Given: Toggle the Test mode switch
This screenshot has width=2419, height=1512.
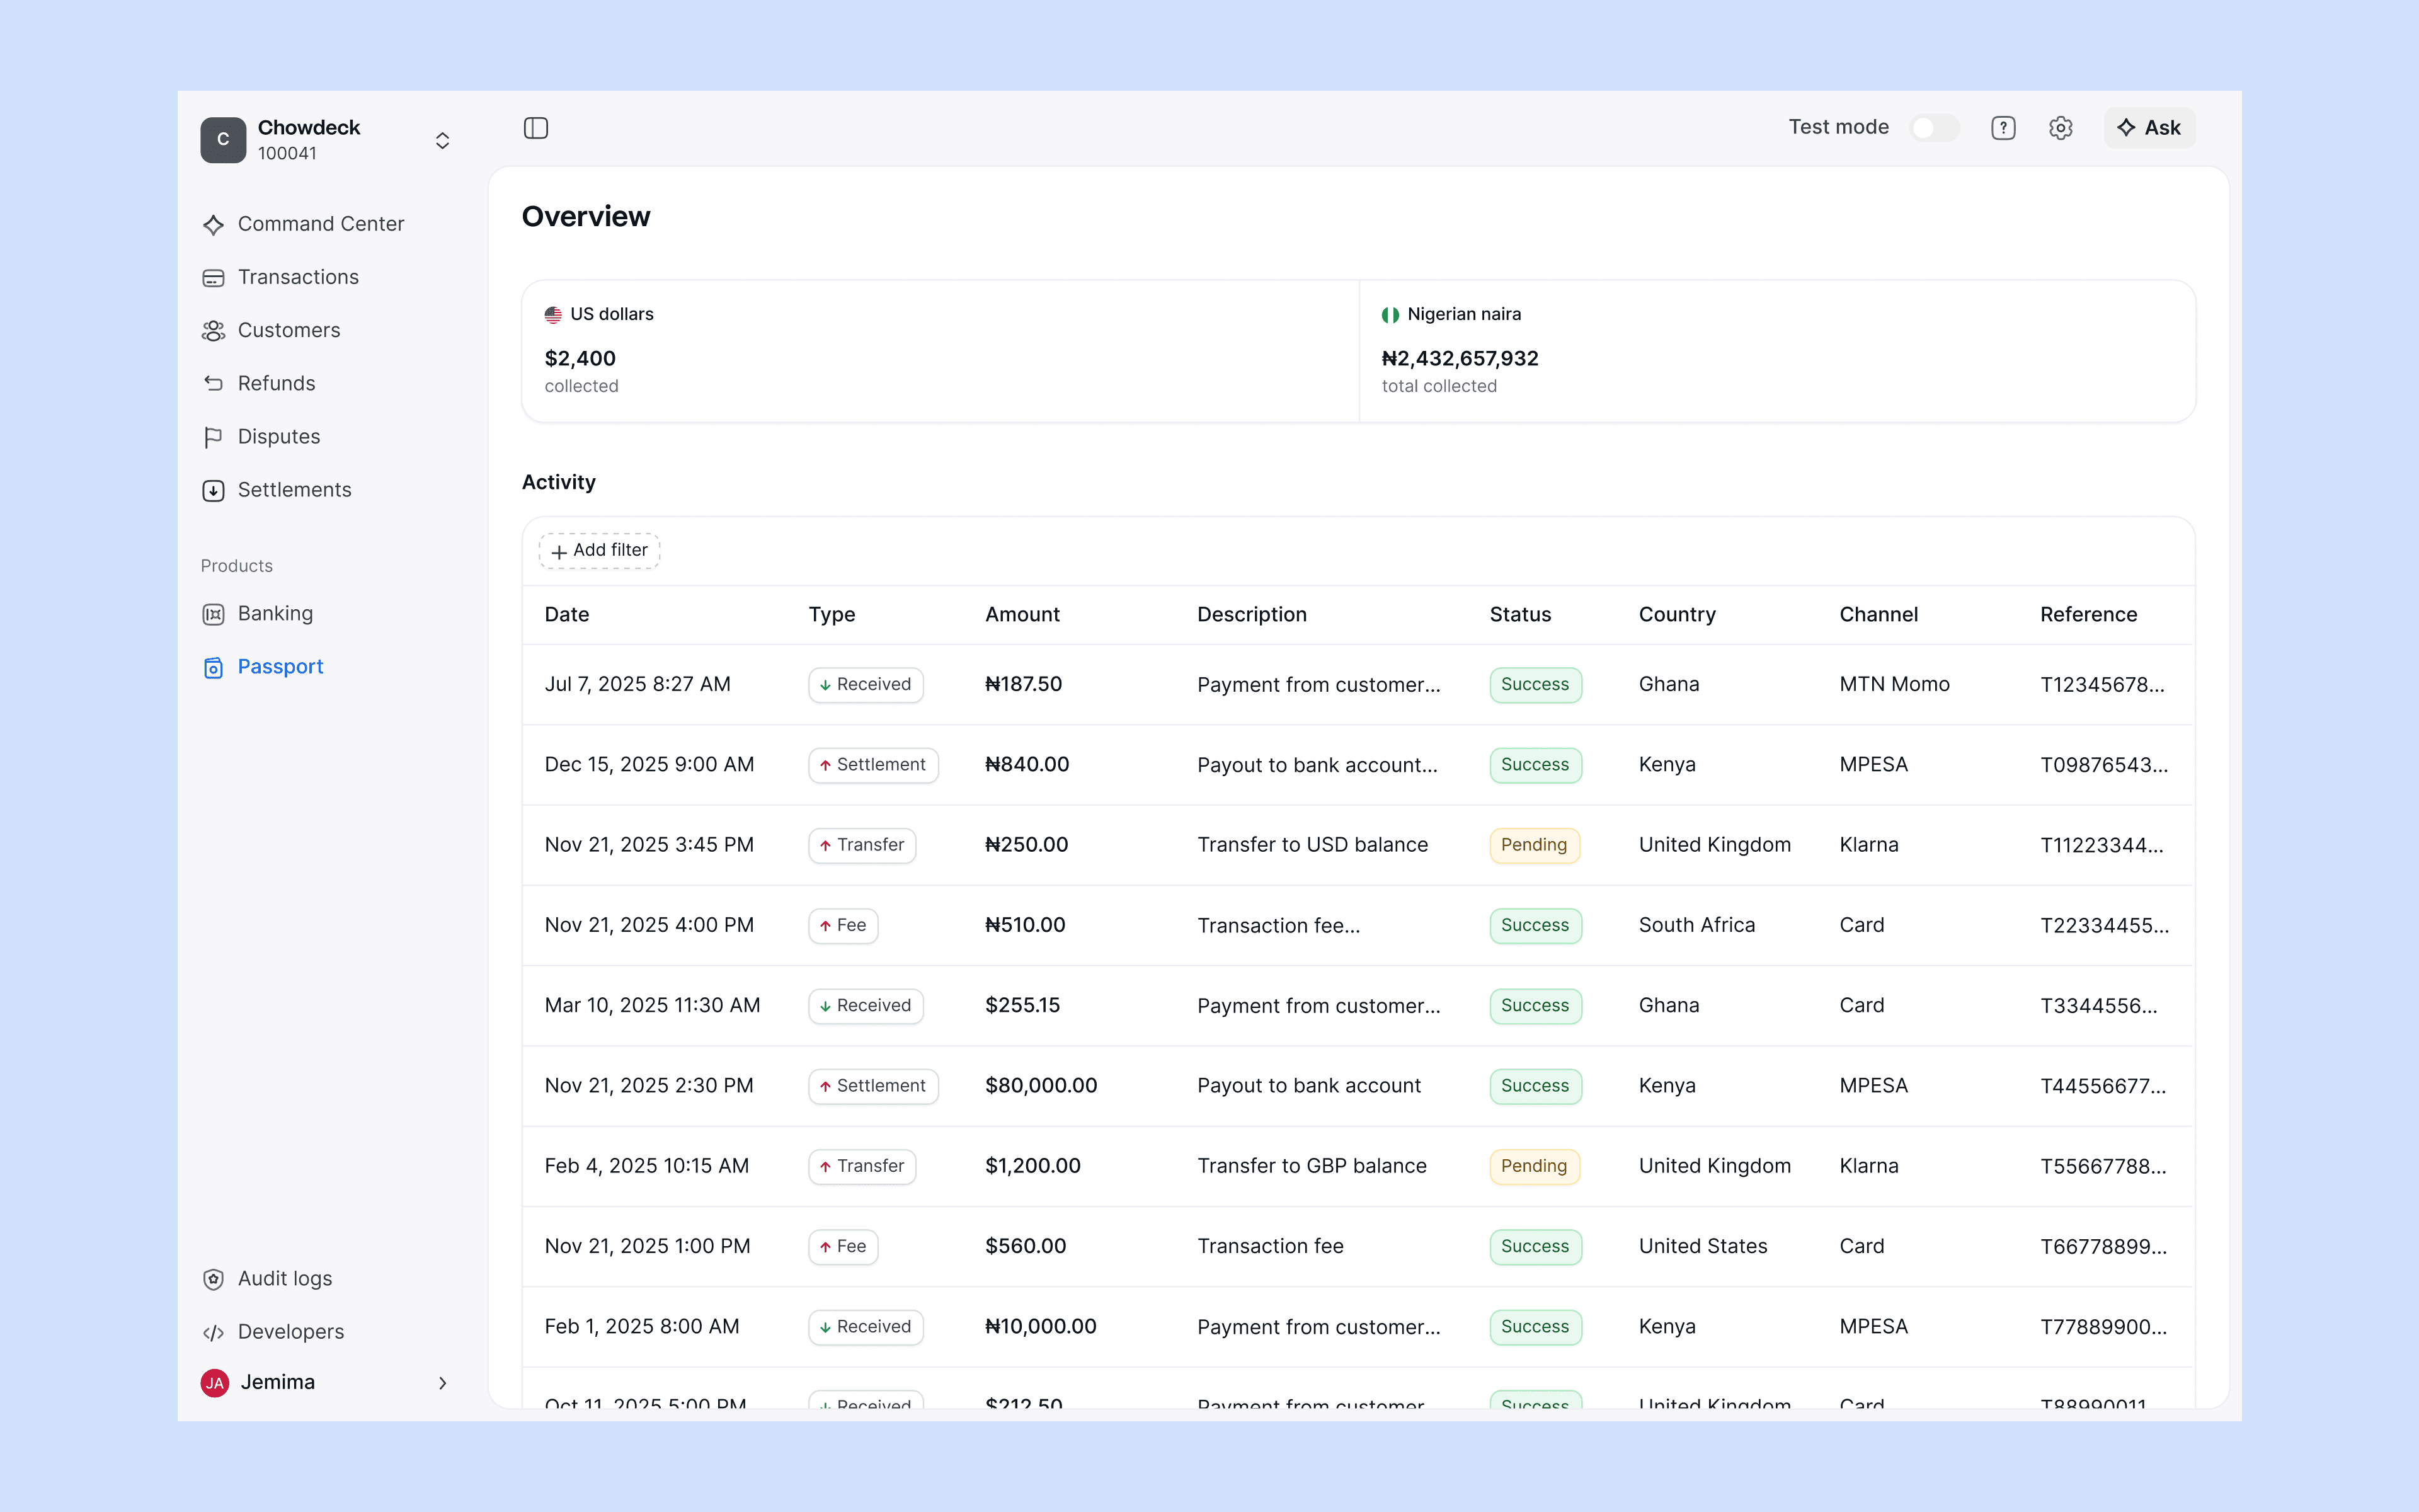Looking at the screenshot, I should point(1933,128).
